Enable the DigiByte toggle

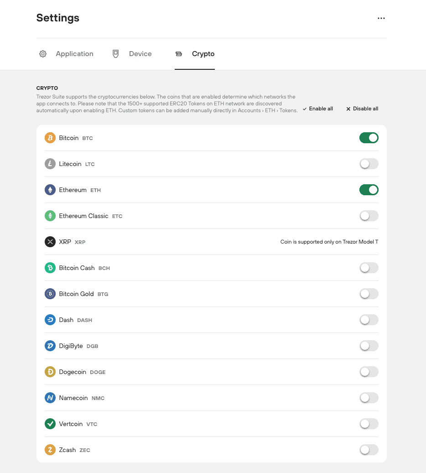369,346
